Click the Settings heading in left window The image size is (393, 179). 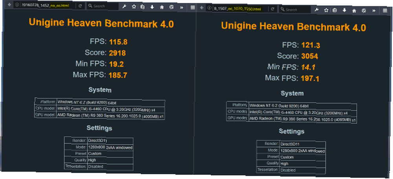[99, 128]
